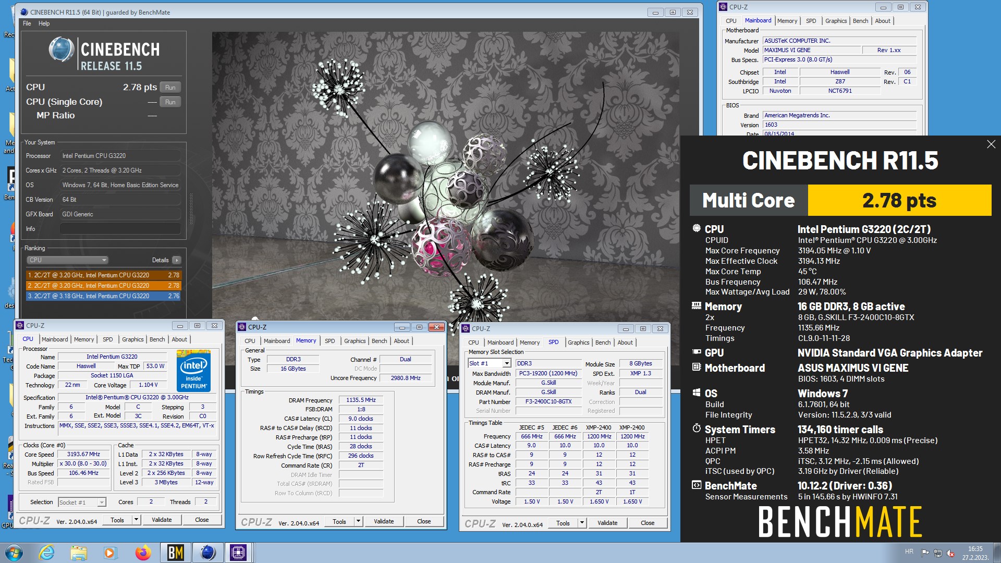
Task: Select the first 2.78 ranking entry
Action: pos(104,275)
